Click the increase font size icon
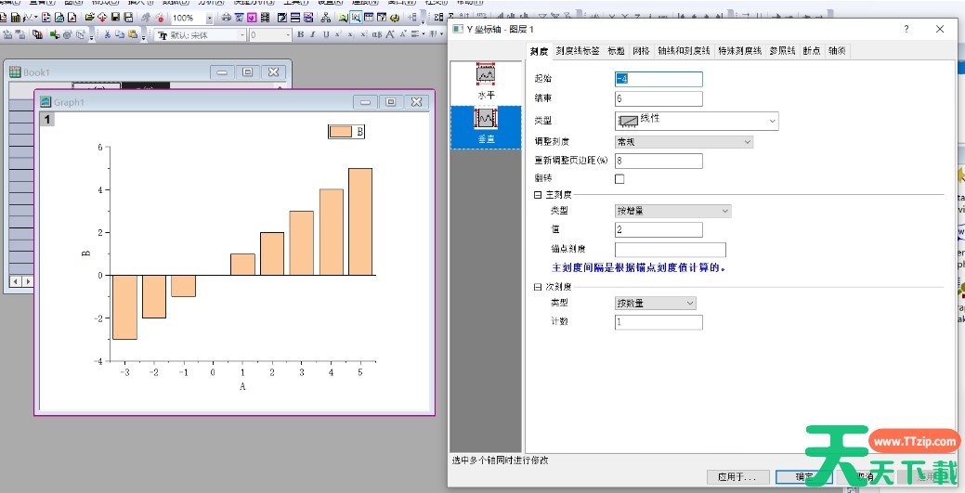 coord(390,34)
